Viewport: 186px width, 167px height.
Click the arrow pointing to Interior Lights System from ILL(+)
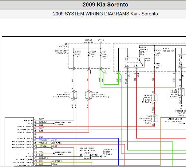click(53, 123)
